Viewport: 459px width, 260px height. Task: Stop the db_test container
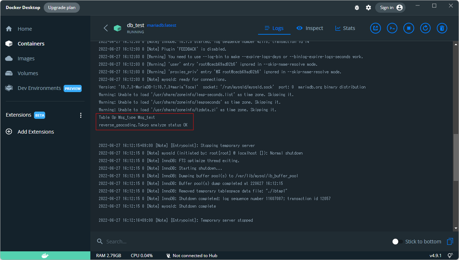coord(409,28)
